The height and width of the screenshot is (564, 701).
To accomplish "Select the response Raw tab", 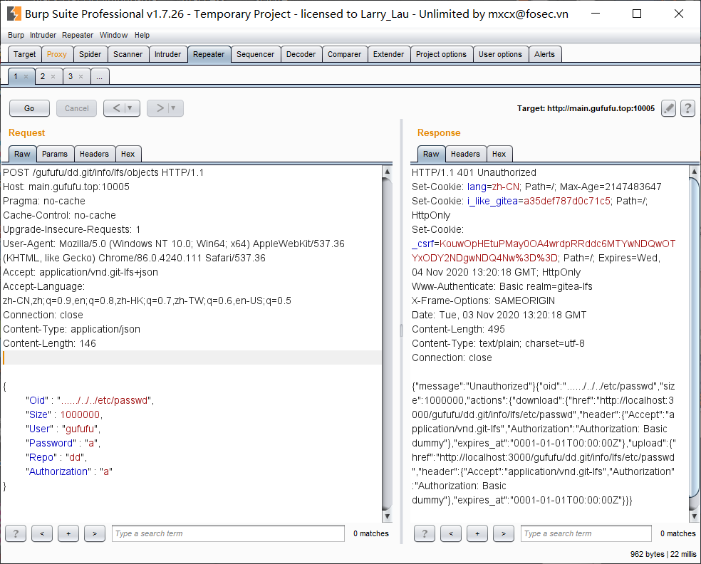I will click(431, 154).
